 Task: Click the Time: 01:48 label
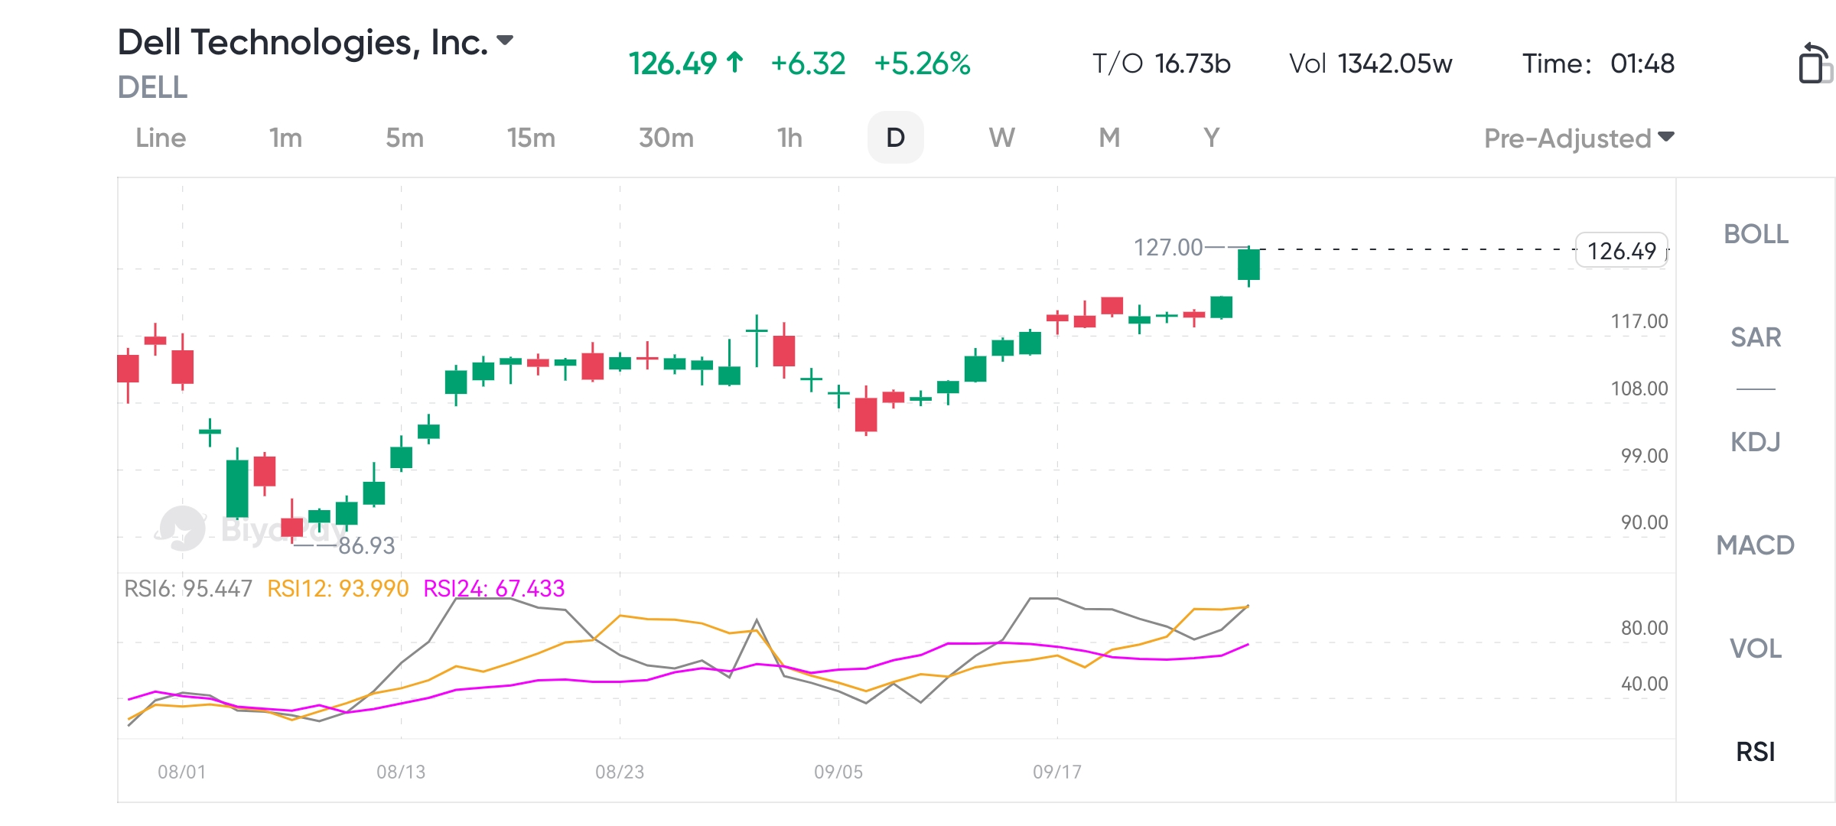(1598, 63)
